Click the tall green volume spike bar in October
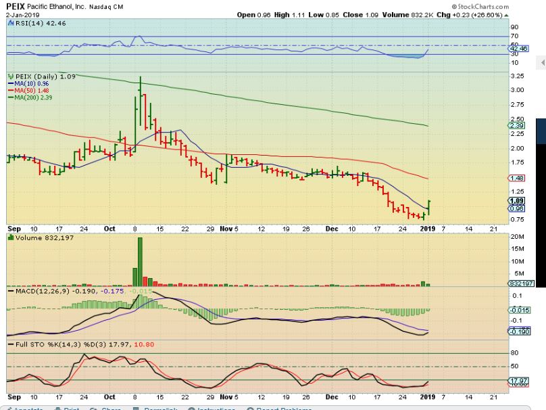This screenshot has width=546, height=410. [141, 263]
